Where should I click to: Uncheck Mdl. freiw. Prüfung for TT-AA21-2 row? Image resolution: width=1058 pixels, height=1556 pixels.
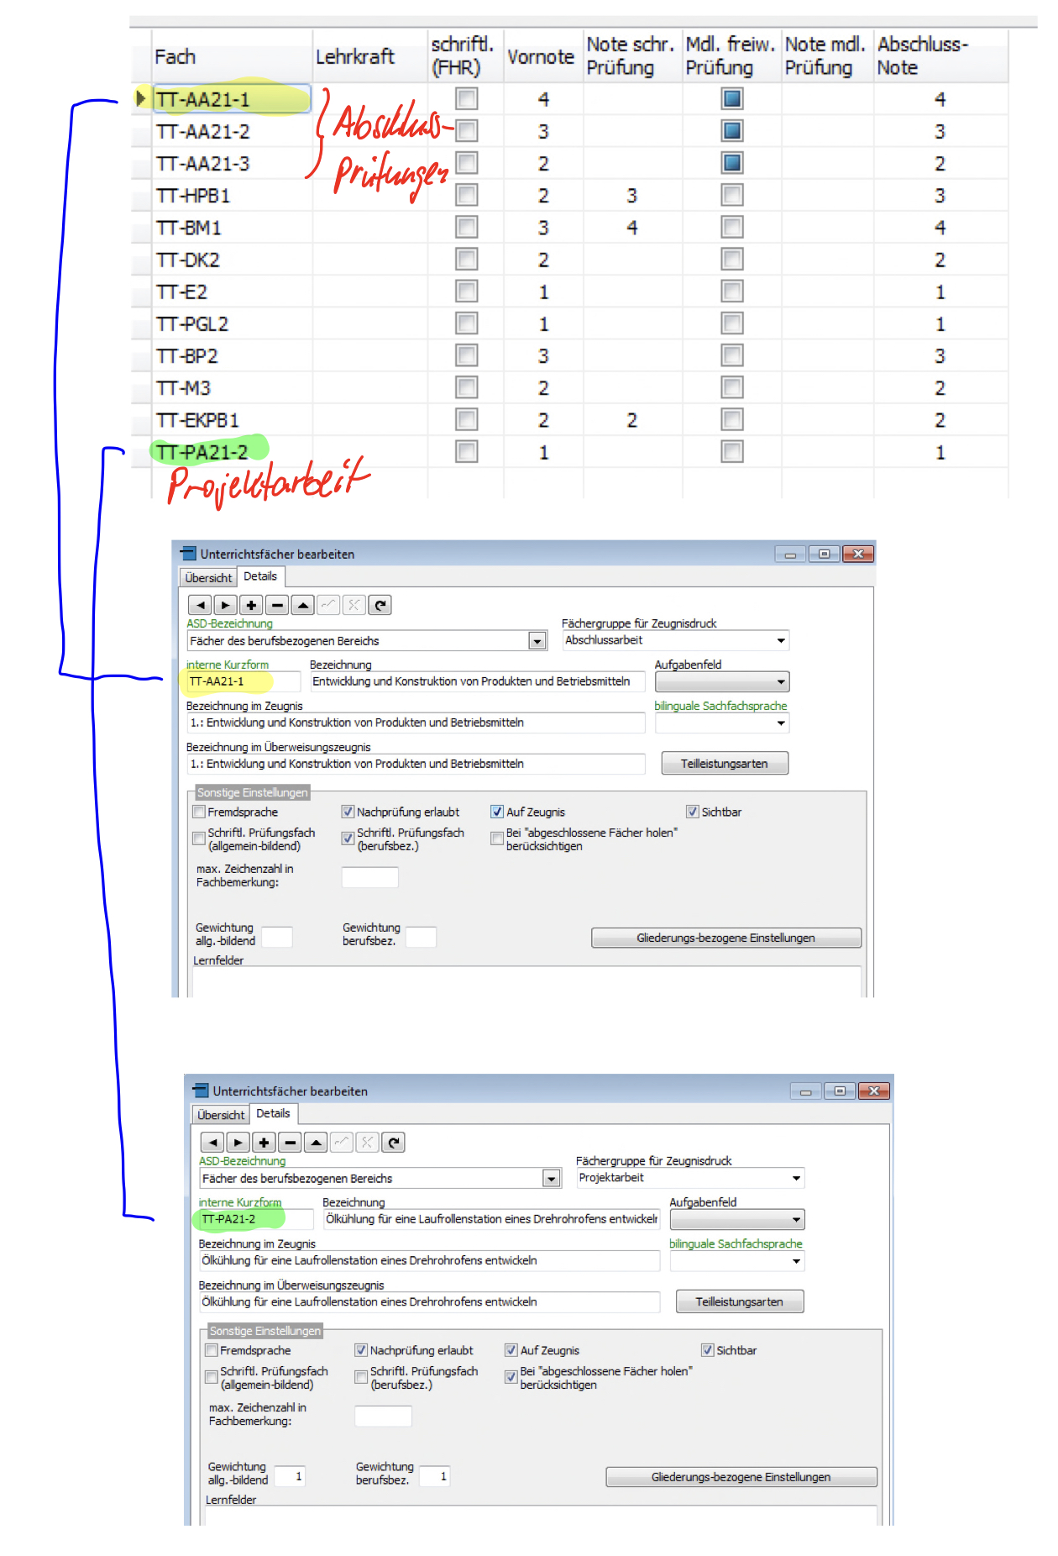coord(732,131)
